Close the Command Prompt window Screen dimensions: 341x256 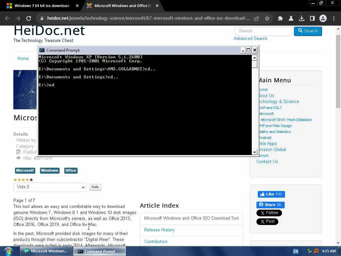(255, 50)
